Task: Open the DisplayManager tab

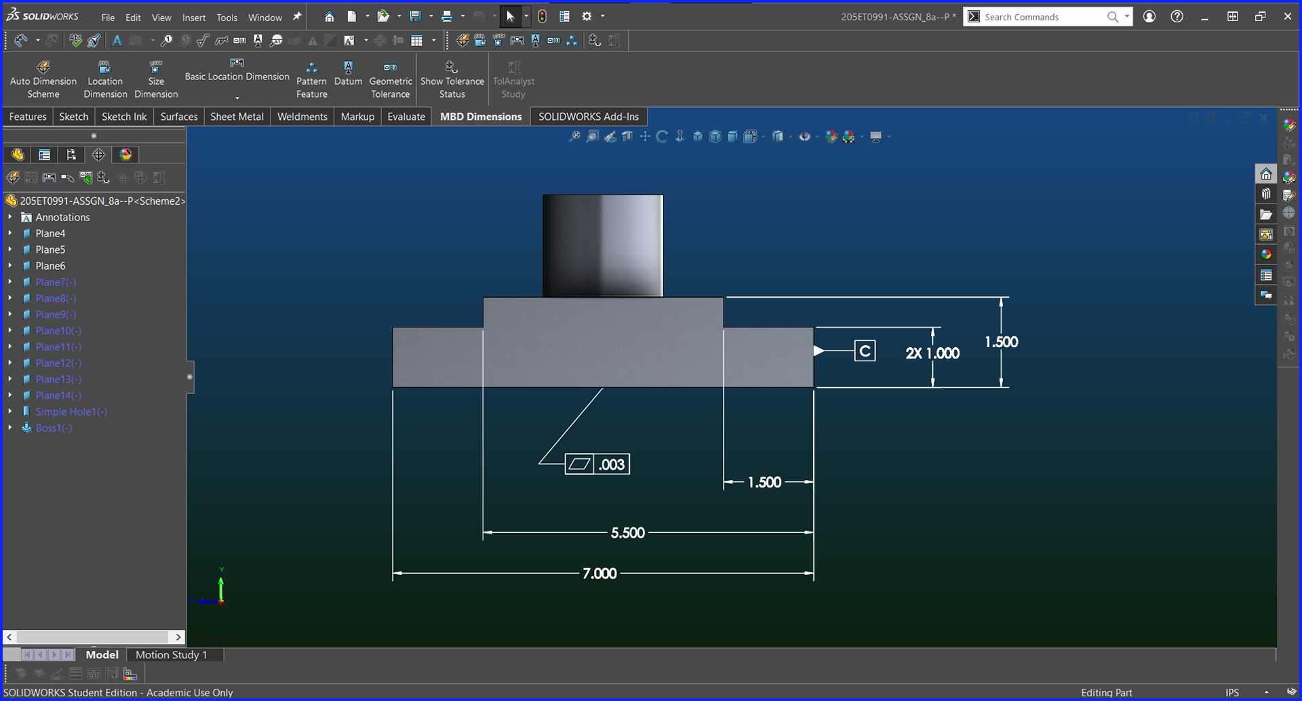Action: click(x=125, y=155)
